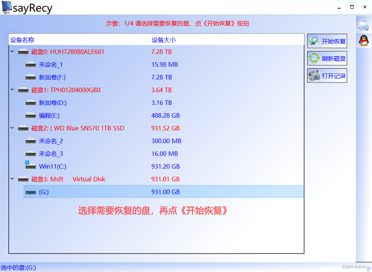Click the 931.01 GB size value
The width and height of the screenshot is (372, 272).
point(166,179)
